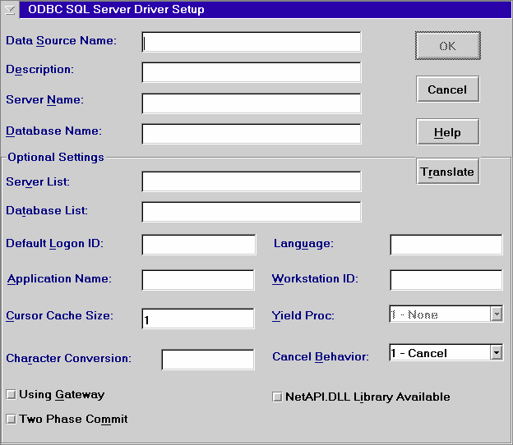Click the Yield Proc label
This screenshot has height=445, width=513.
[303, 315]
